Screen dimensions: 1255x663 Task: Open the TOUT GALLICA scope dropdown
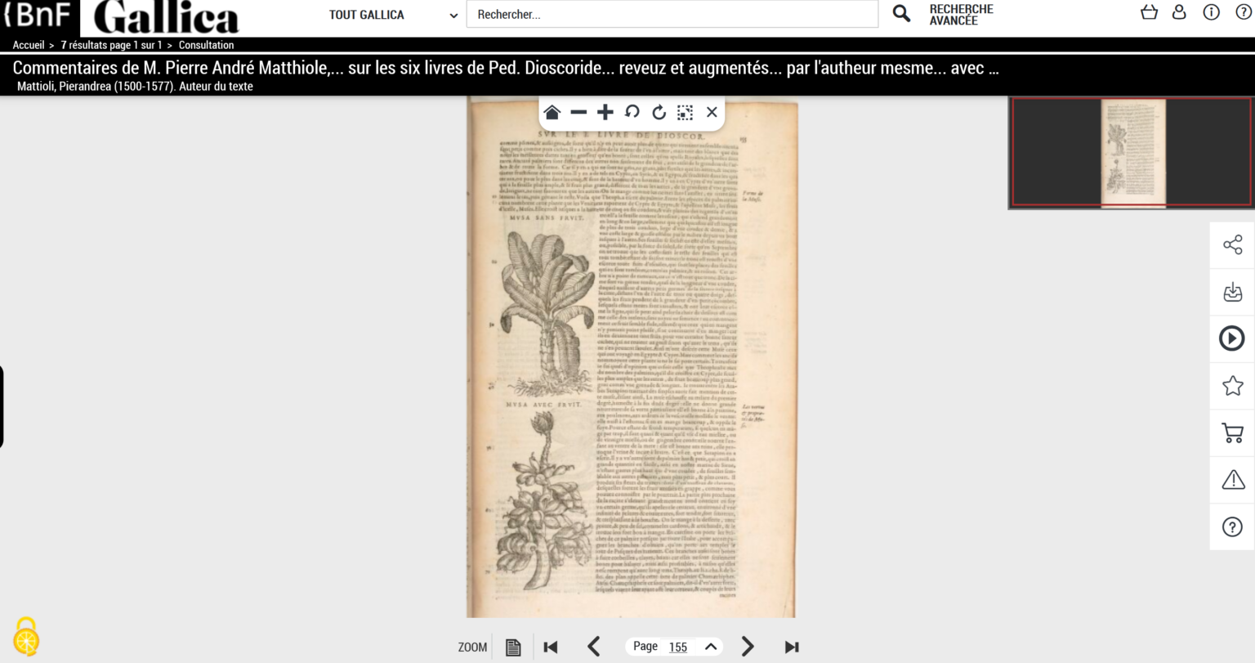coord(392,15)
